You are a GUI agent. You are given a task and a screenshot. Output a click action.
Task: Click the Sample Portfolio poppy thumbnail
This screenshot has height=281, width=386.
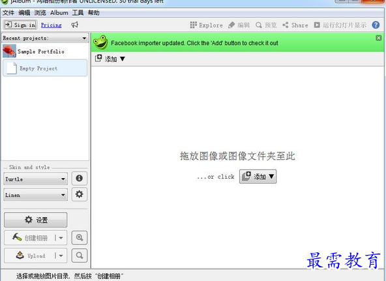tap(9, 51)
